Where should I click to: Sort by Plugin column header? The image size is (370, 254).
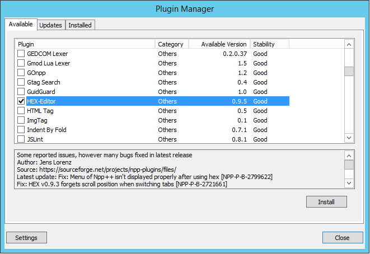[x=85, y=44]
